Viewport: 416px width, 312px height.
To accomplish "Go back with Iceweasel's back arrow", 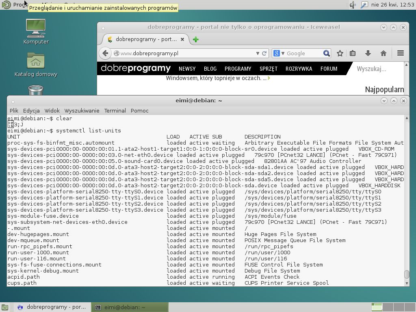I will pyautogui.click(x=105, y=53).
